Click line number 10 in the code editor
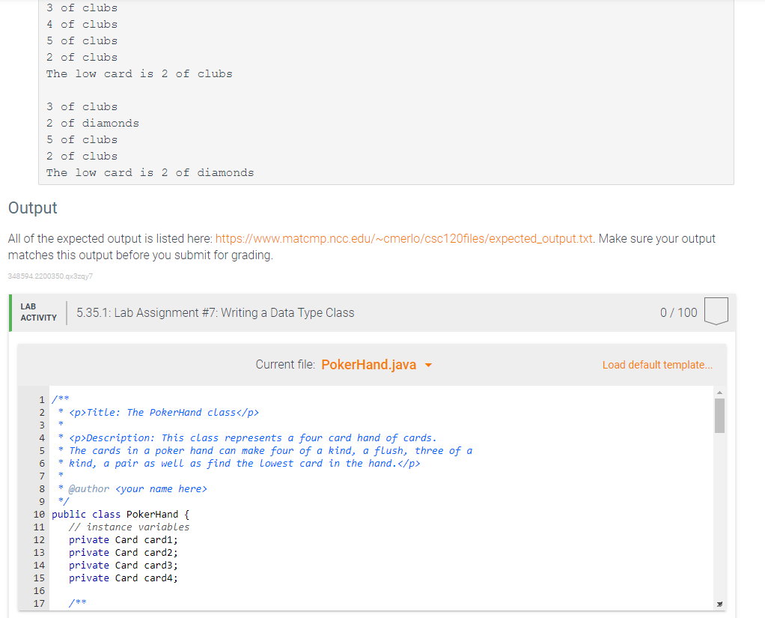 coord(43,514)
